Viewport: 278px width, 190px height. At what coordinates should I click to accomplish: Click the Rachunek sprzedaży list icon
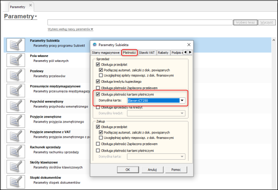coord(16,152)
